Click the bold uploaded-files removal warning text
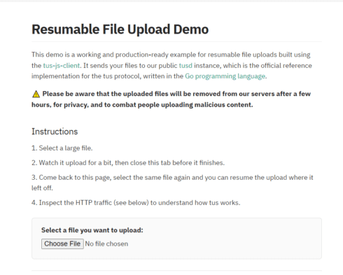The height and width of the screenshot is (275, 343). click(171, 99)
